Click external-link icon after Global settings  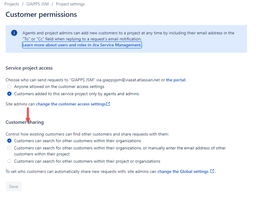click(x=212, y=171)
